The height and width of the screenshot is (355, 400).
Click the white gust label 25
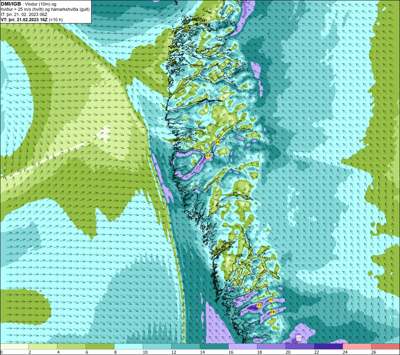[x=299, y=338]
